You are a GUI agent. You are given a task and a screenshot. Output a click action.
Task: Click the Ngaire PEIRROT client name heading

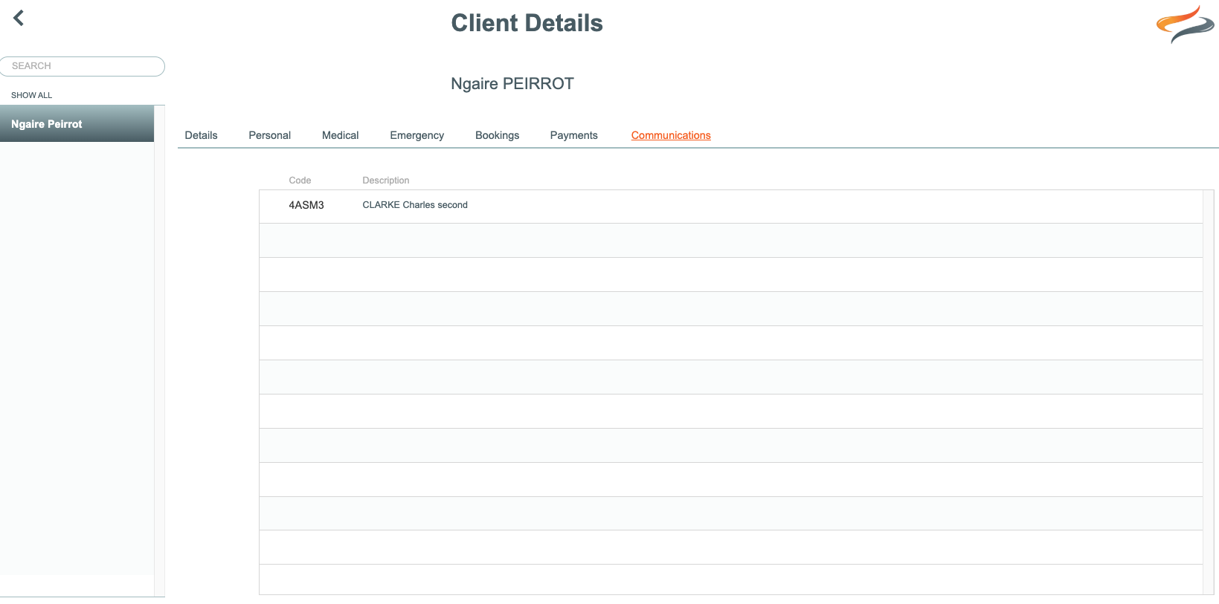pyautogui.click(x=512, y=84)
